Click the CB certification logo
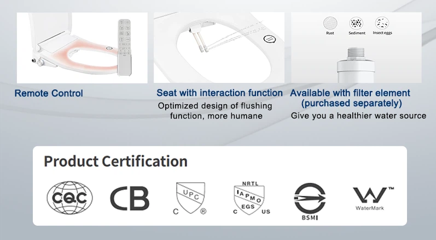Screen dimensions: 436x240 pos(130,197)
